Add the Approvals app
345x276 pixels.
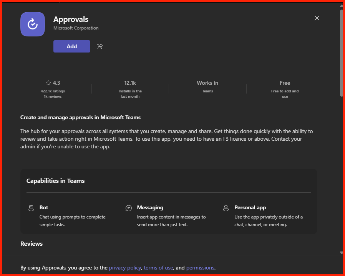72,46
